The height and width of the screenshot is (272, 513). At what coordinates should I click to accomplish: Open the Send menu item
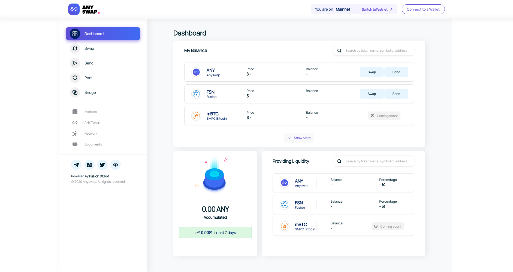click(103, 63)
